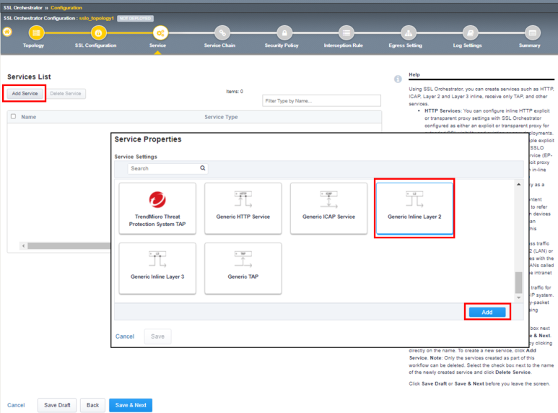The image size is (558, 413).
Task: Choose the Generic ICAP Service card
Action: 329,209
